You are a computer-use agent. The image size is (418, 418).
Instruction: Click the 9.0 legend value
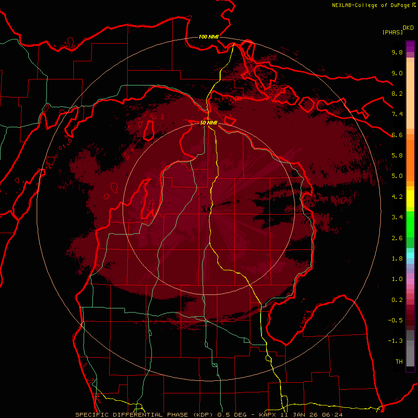tap(397, 73)
